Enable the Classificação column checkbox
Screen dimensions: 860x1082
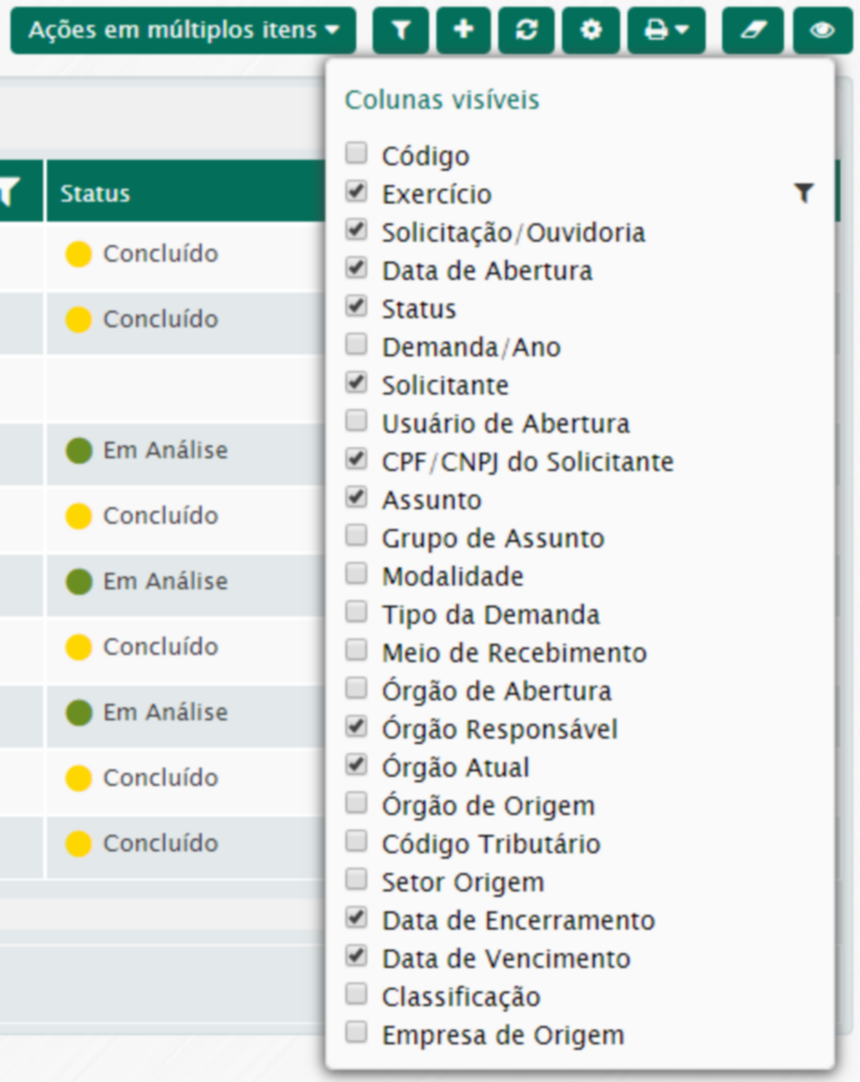tap(356, 994)
